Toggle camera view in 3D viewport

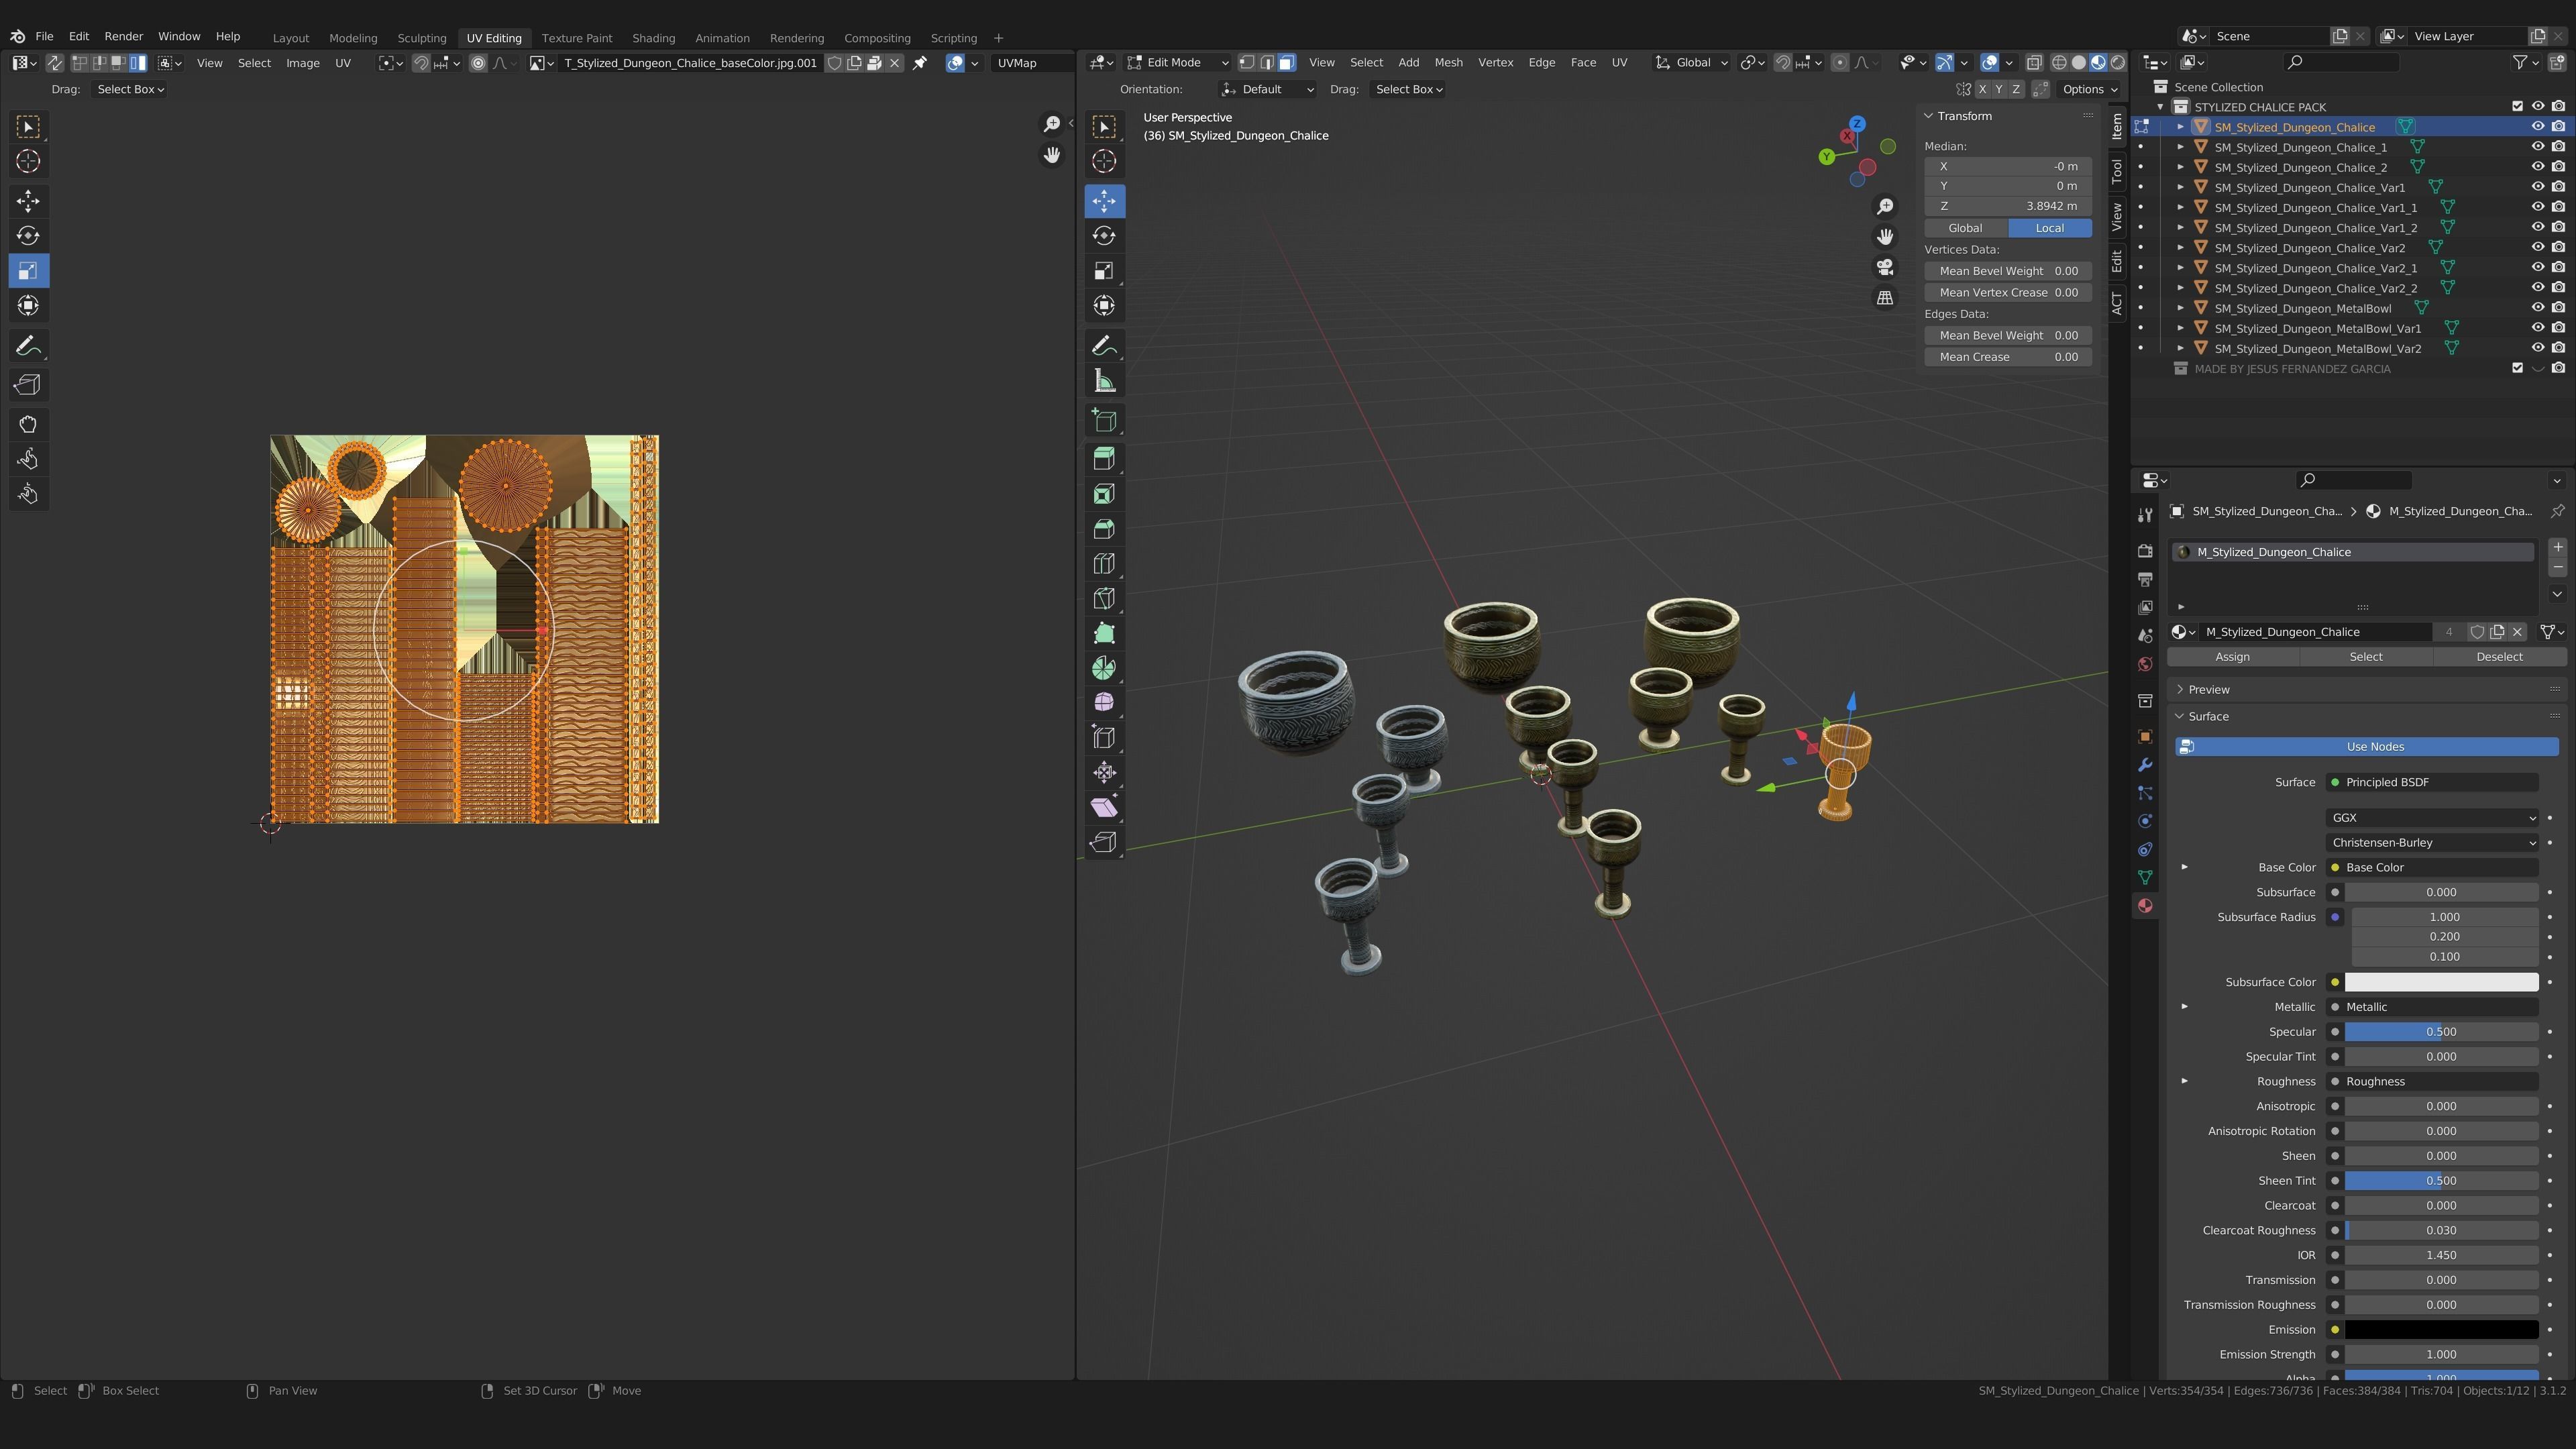1885,267
